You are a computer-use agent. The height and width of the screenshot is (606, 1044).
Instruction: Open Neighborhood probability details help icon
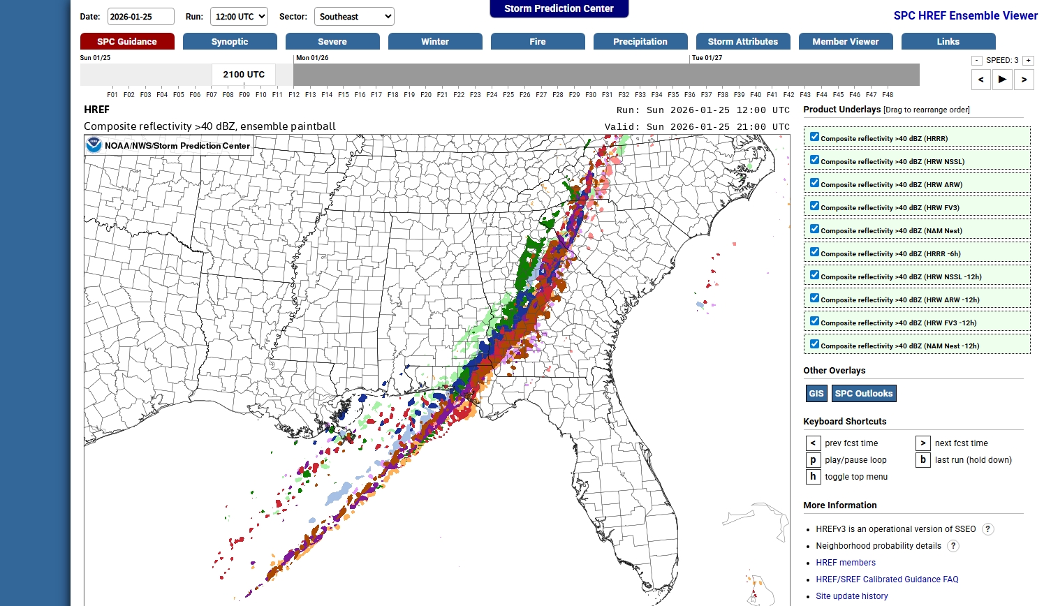[953, 546]
